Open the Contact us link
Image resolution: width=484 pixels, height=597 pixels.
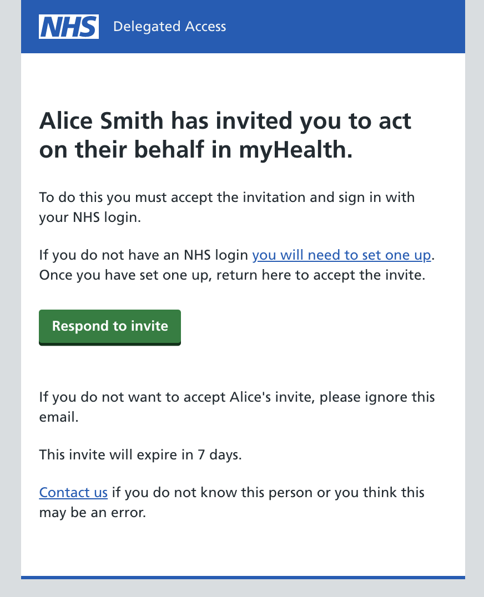click(73, 493)
